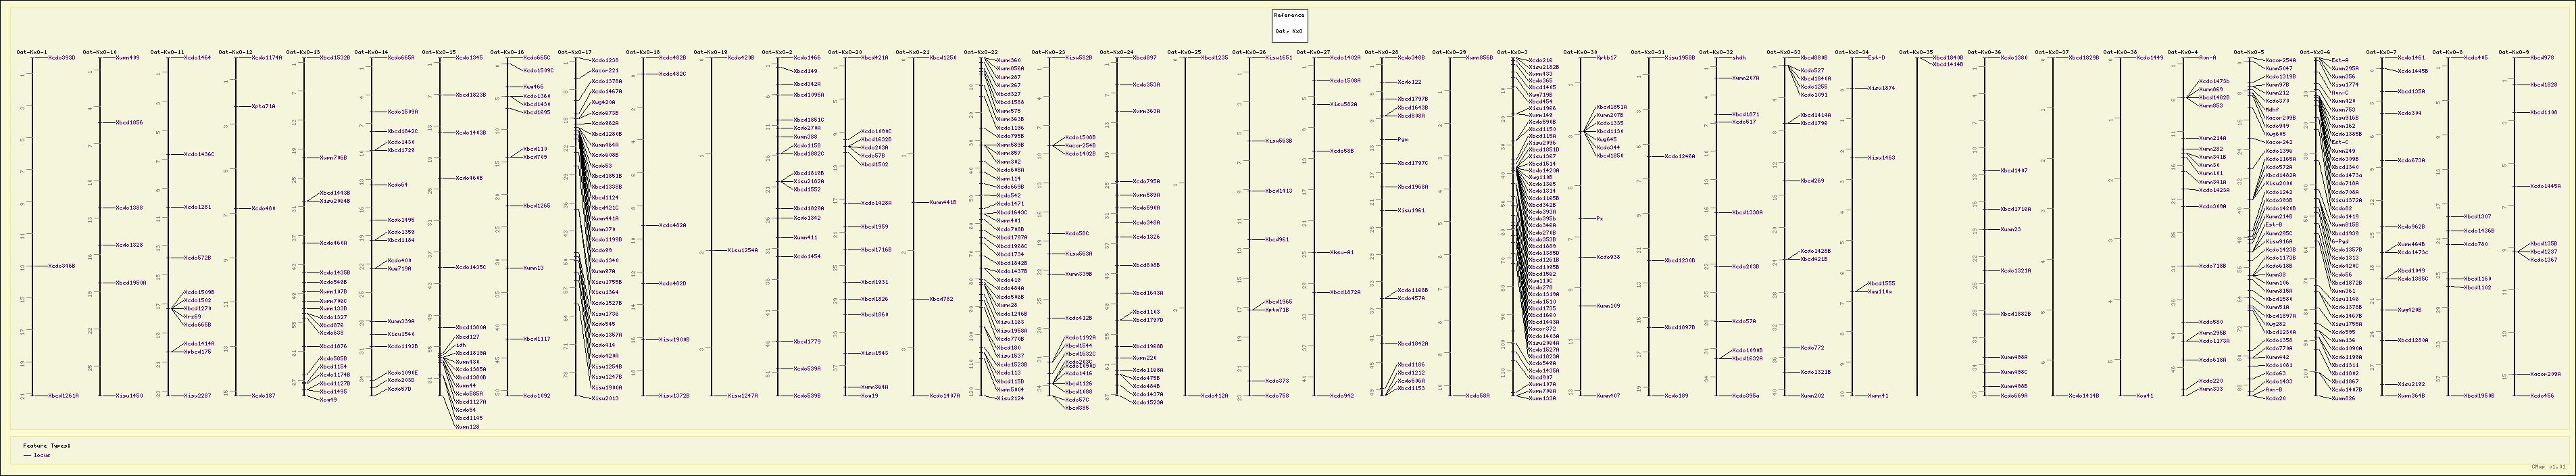Click the Reference Oat, KxO box
Viewport: 2576px width, 476px height.
pyautogui.click(x=1288, y=24)
